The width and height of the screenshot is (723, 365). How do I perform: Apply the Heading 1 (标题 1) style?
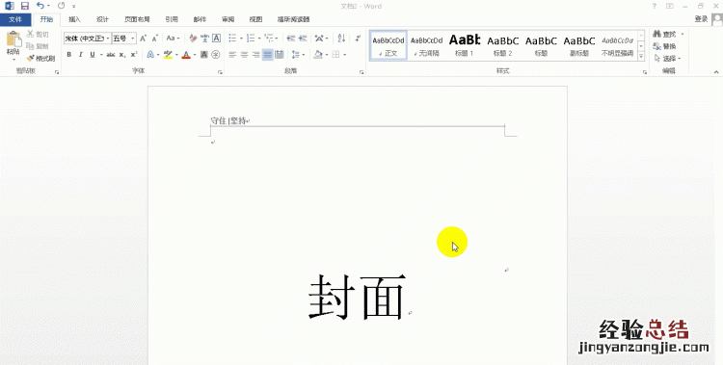pos(465,45)
